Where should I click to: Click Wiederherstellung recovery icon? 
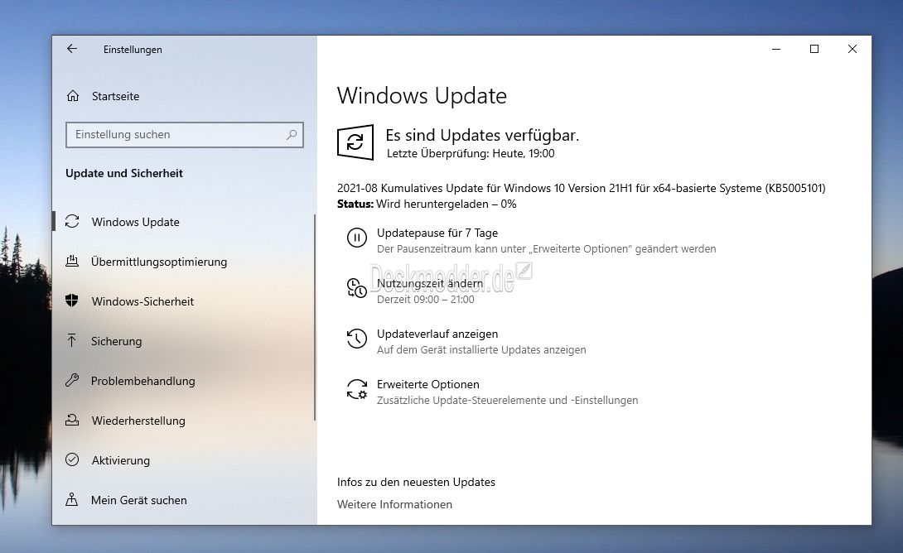[72, 420]
